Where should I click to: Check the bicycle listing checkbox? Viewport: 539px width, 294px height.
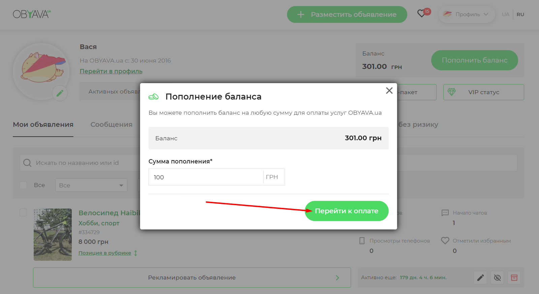coord(23,212)
